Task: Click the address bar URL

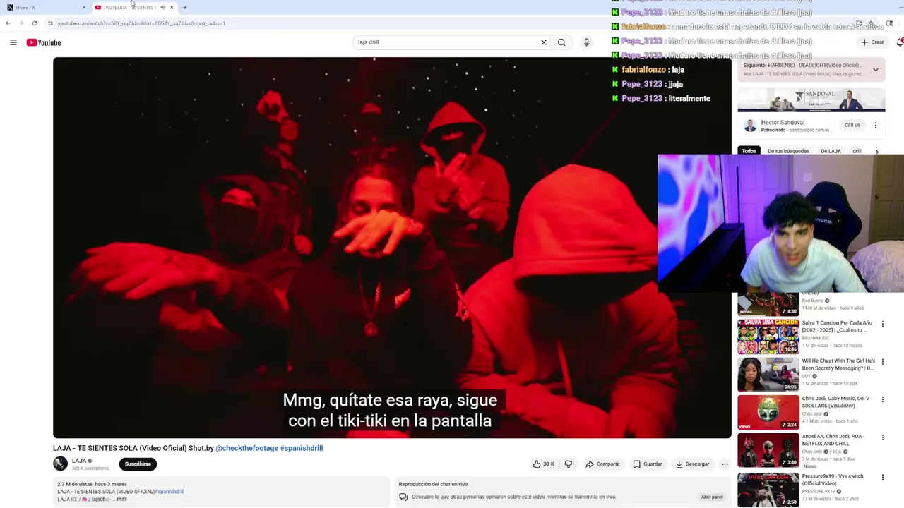Action: 141,23
